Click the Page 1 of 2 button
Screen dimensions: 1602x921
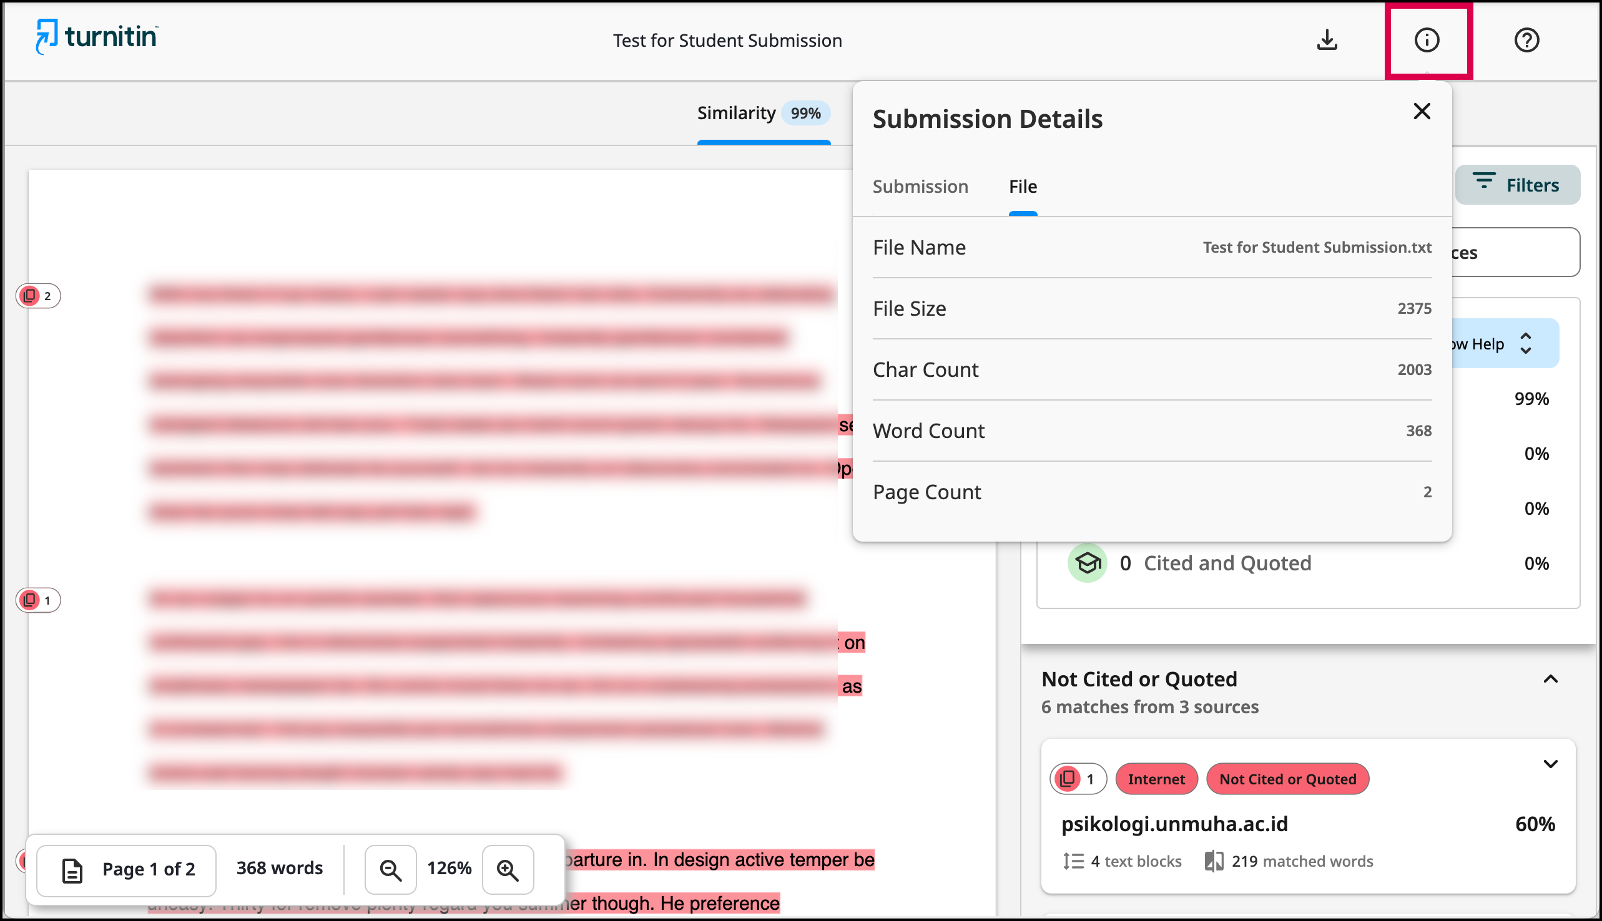127,870
